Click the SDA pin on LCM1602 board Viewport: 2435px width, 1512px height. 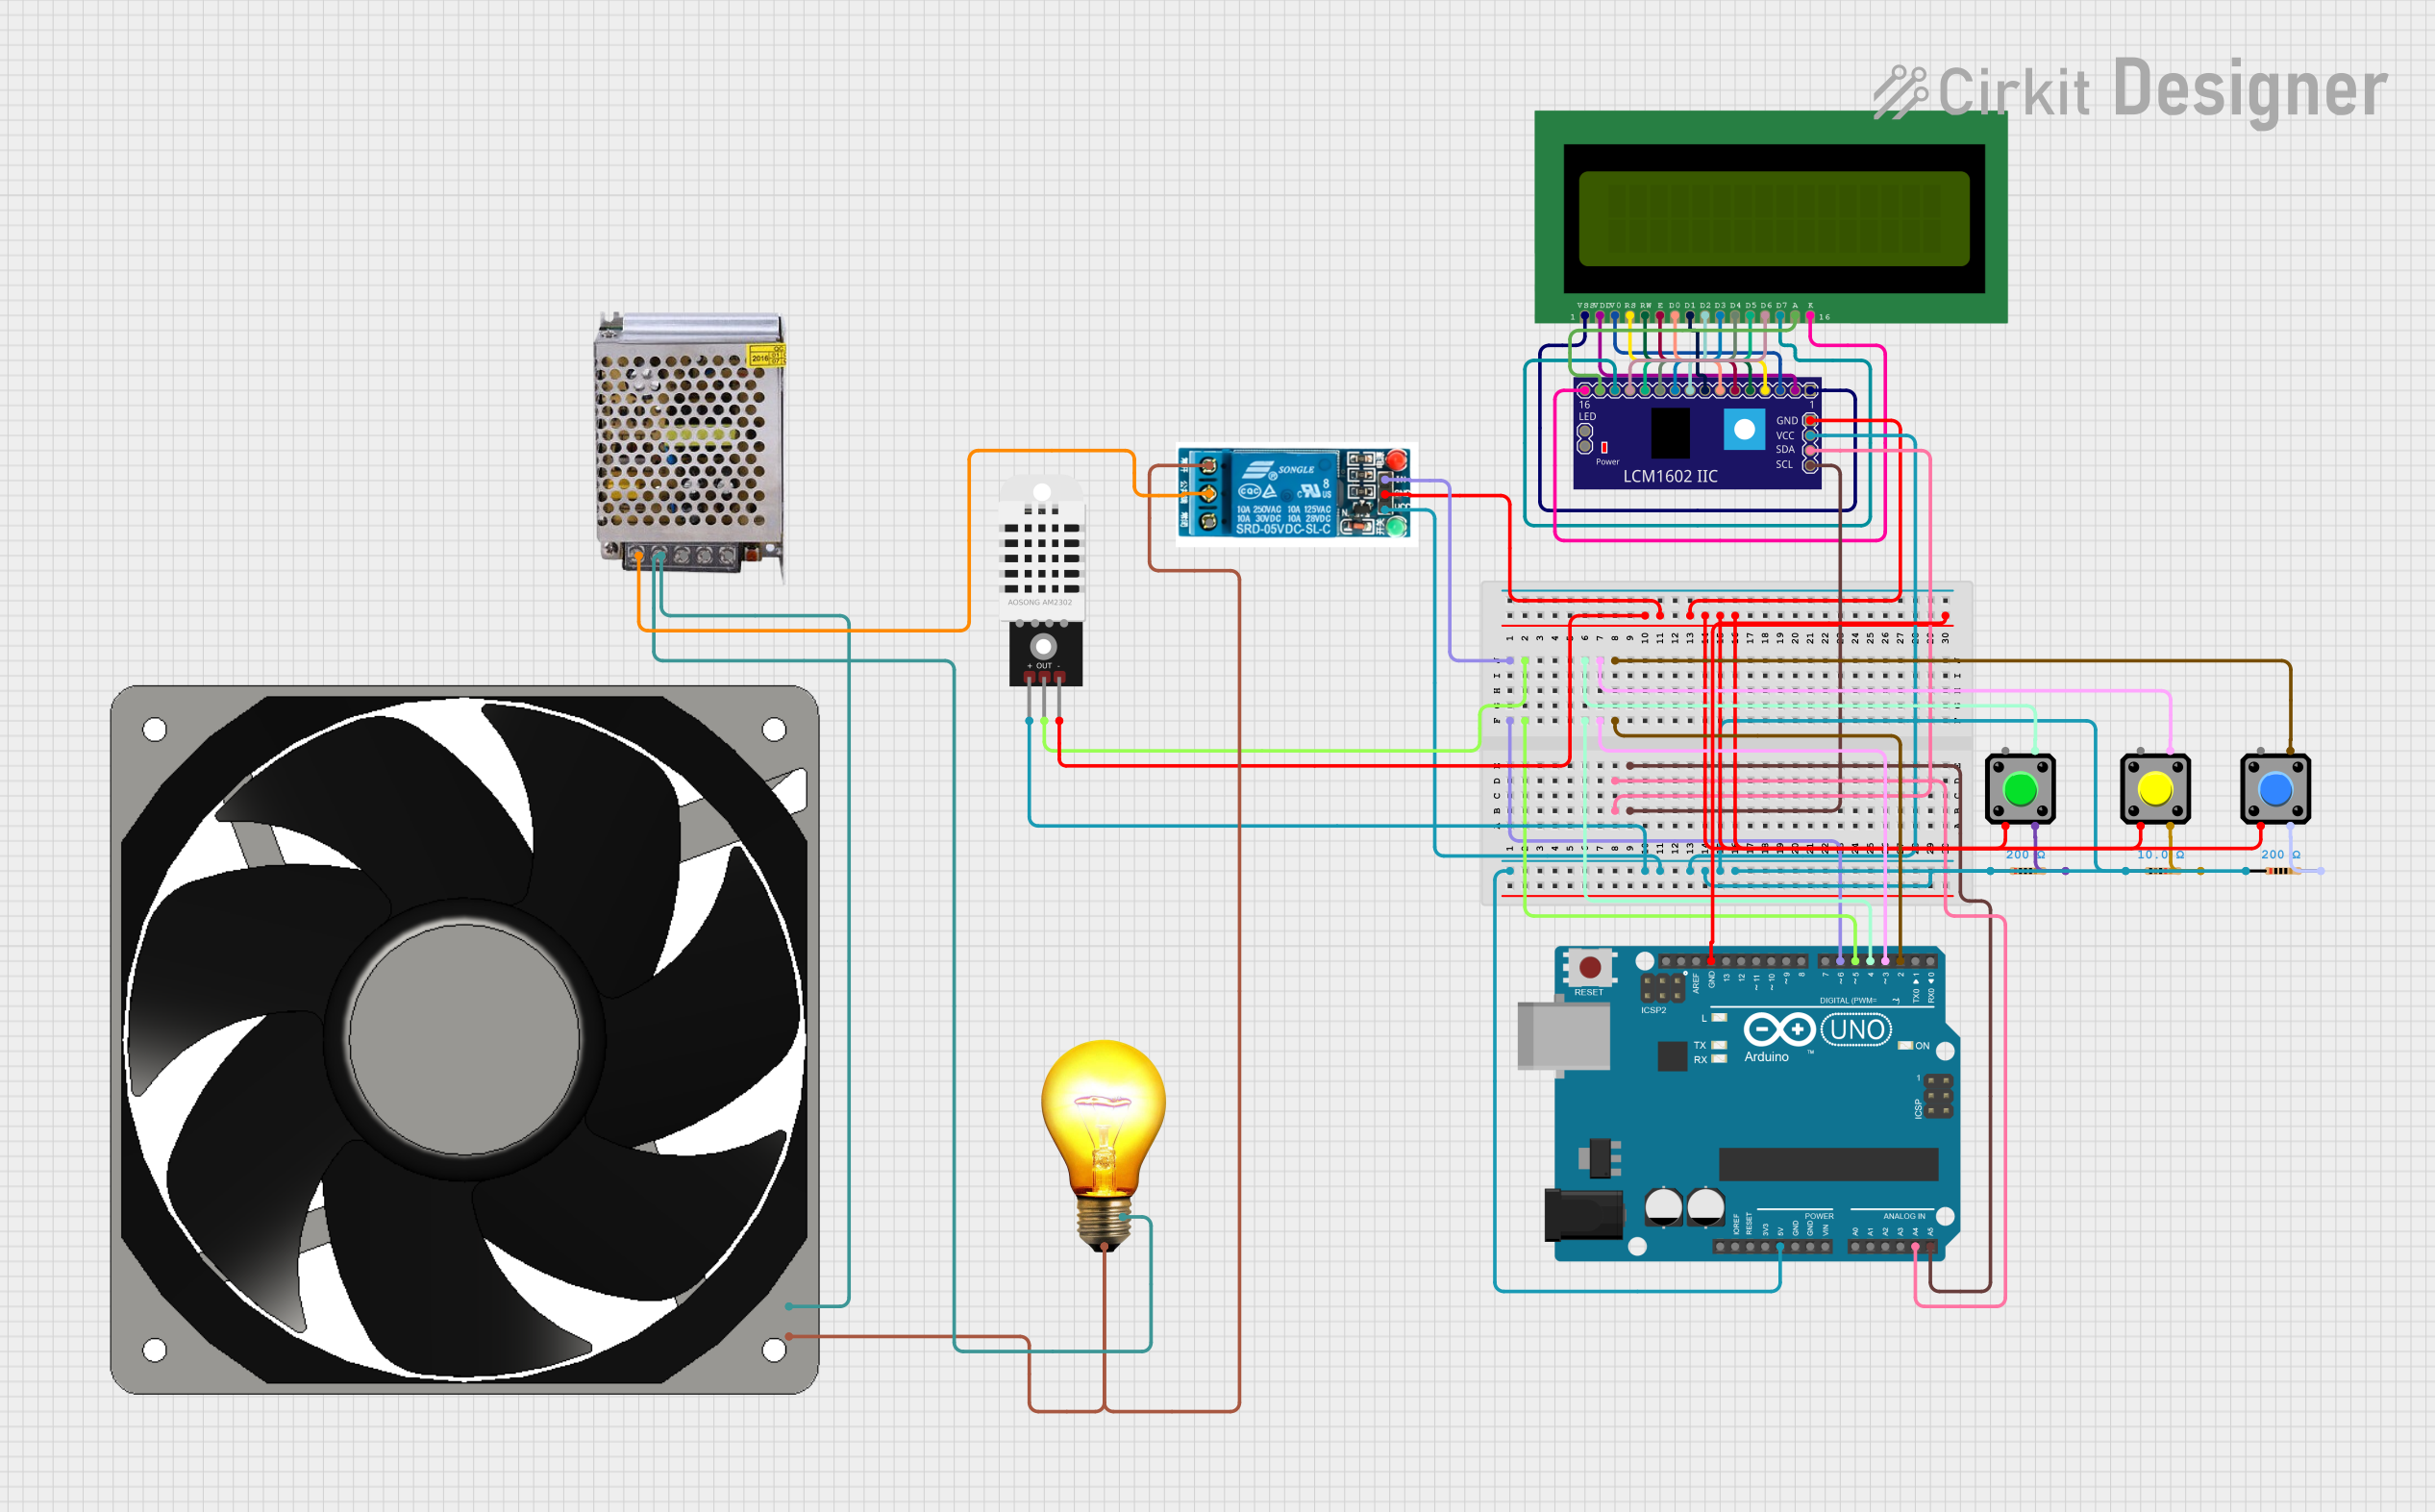click(x=1810, y=450)
